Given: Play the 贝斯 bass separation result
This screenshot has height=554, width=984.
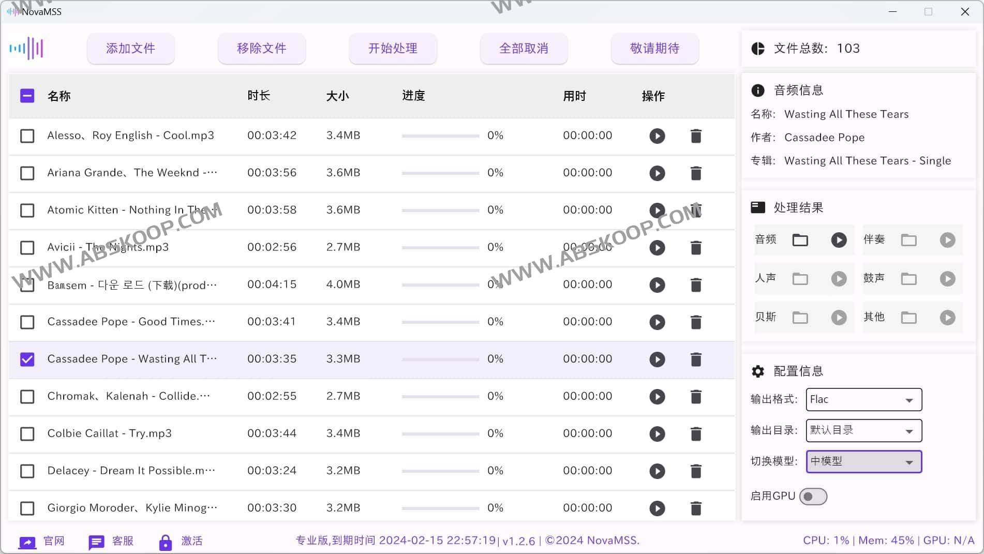Looking at the screenshot, I should 839,317.
